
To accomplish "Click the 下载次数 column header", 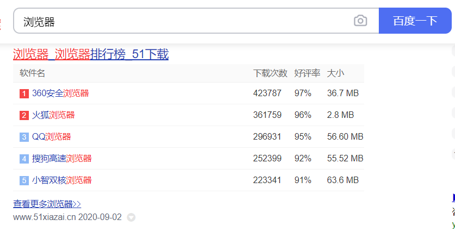I will coord(270,73).
